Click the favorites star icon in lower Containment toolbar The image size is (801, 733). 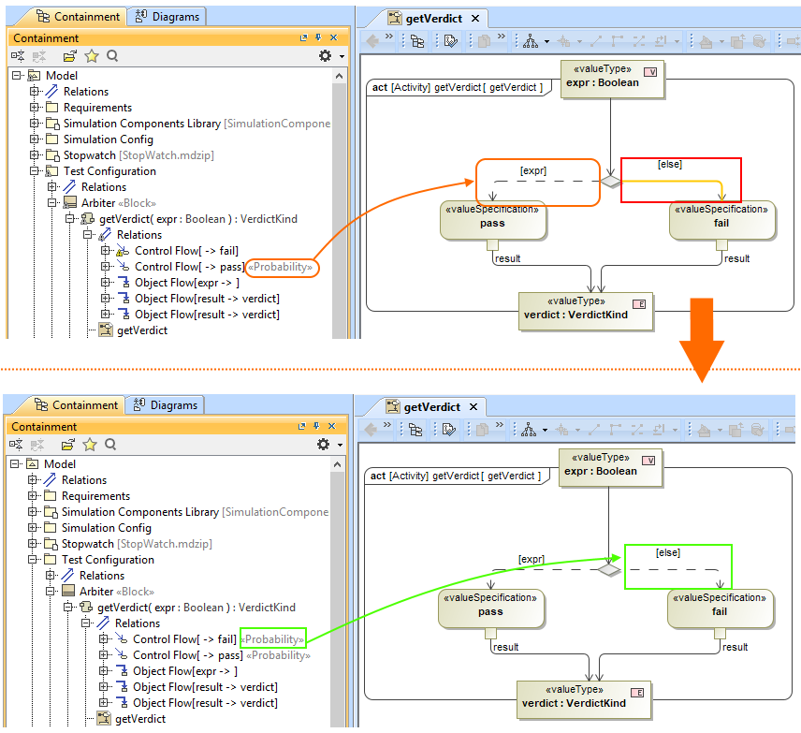click(90, 445)
